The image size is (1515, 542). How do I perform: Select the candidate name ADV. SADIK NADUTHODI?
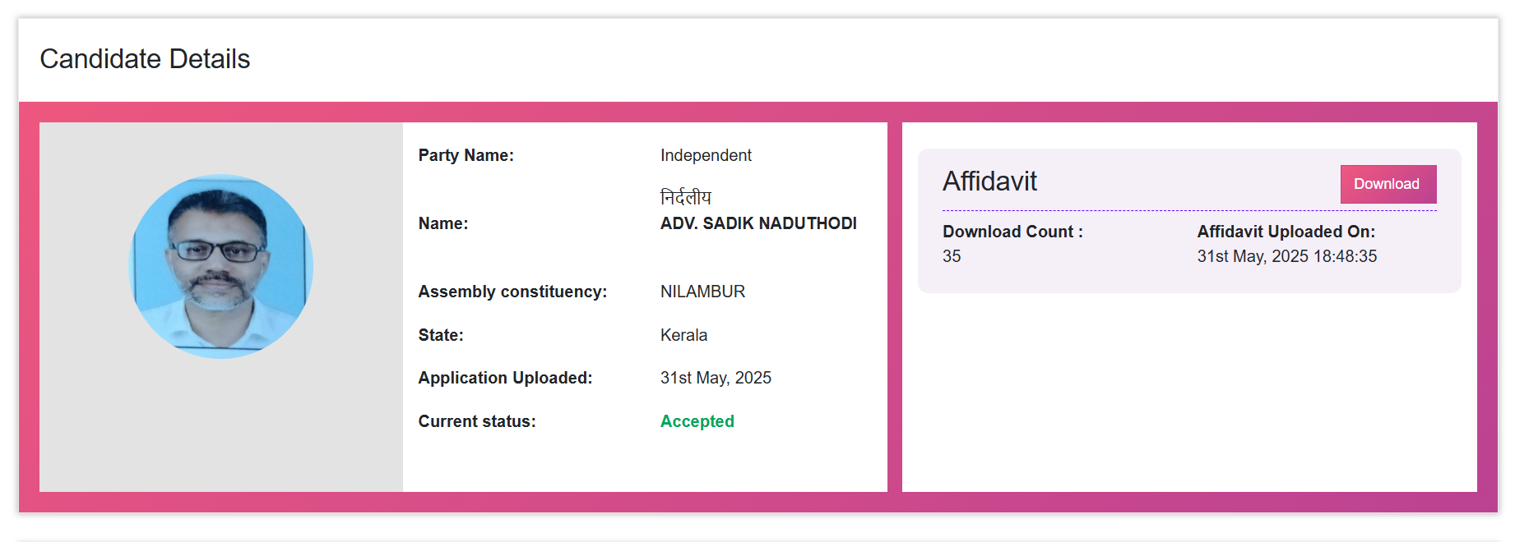(758, 223)
